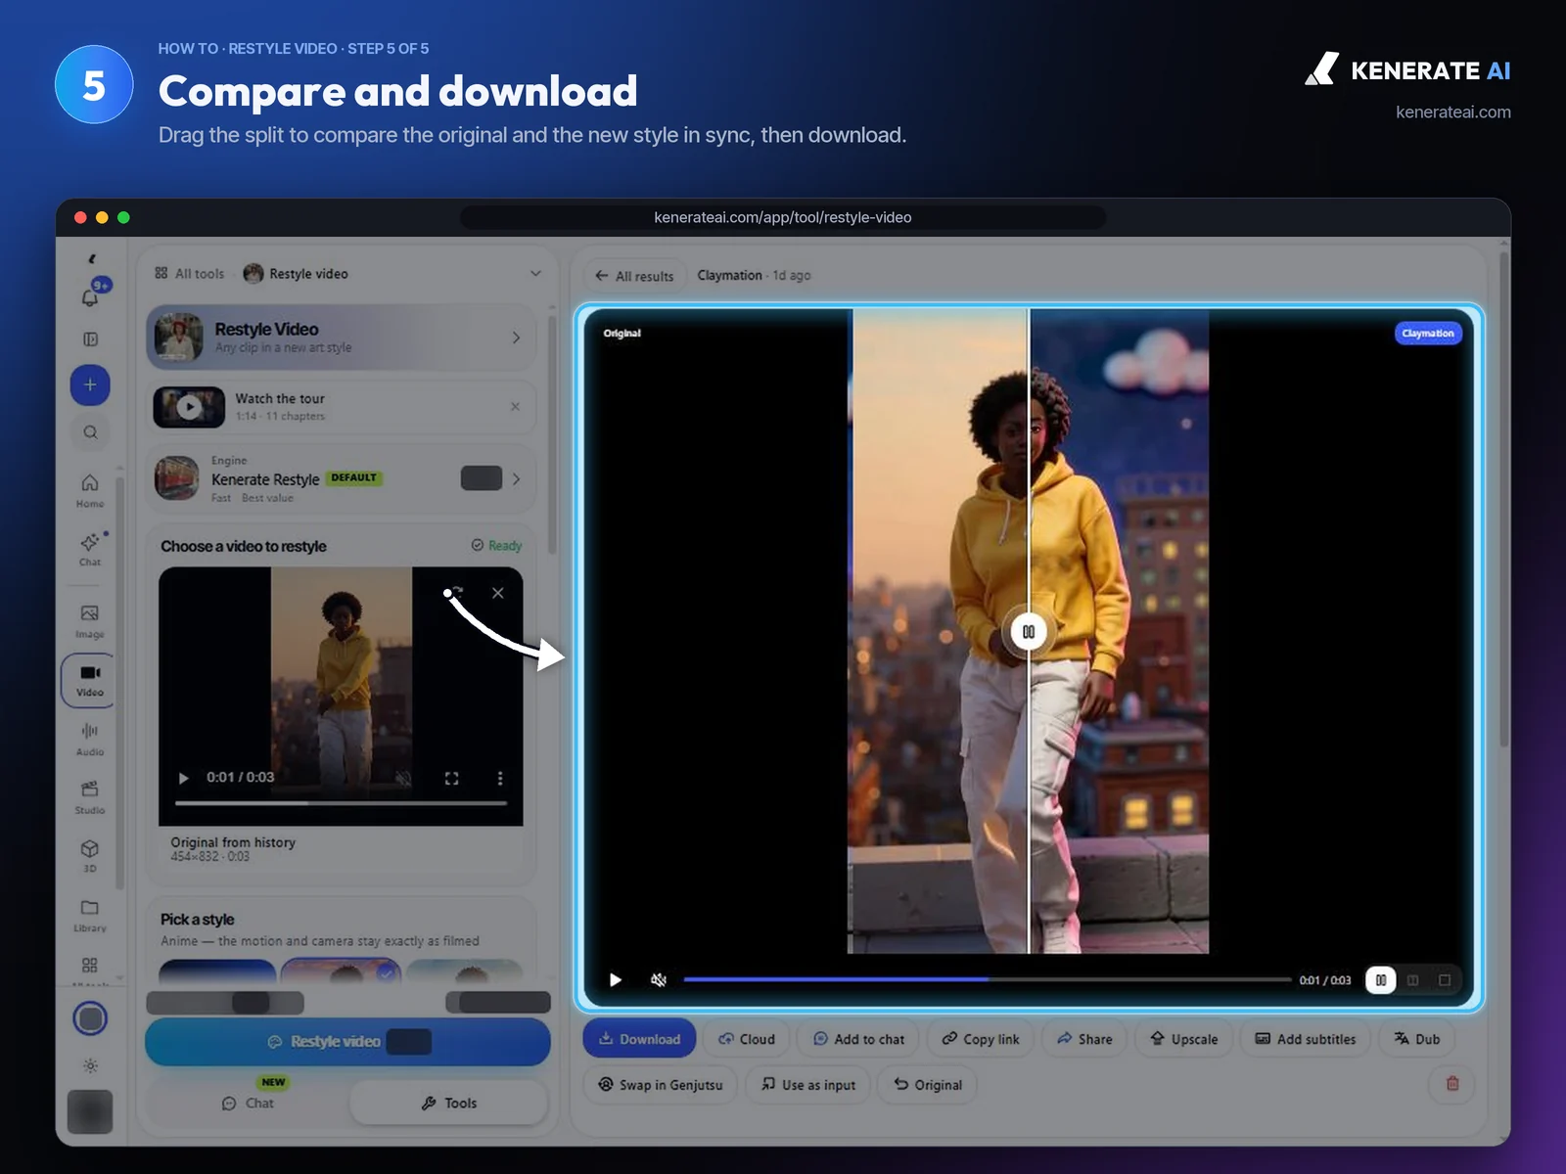The image size is (1566, 1174).
Task: Click the split comparison divider handle
Action: click(1029, 632)
